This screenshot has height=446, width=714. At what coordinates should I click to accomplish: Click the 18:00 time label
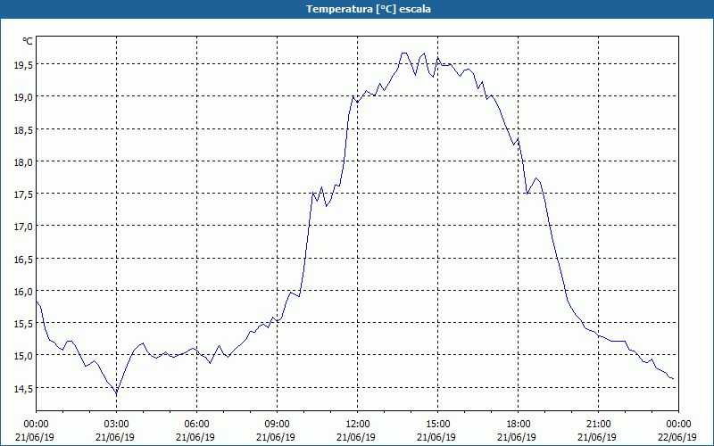coord(519,425)
